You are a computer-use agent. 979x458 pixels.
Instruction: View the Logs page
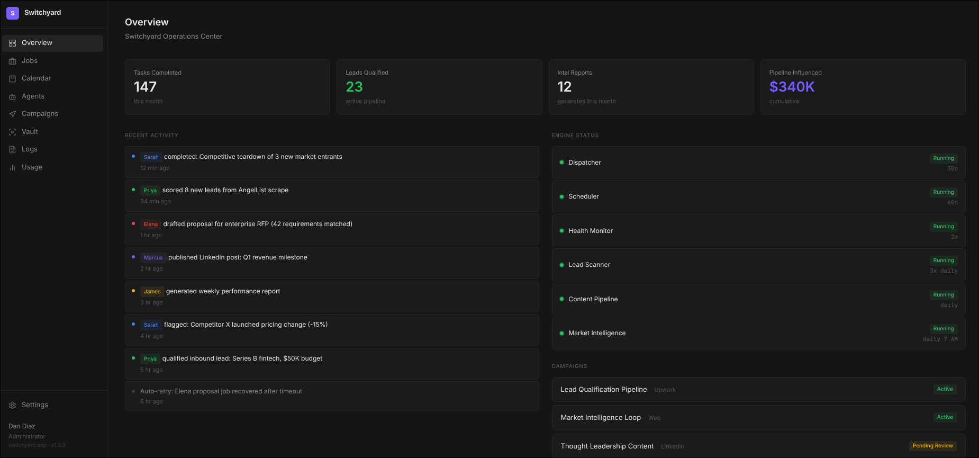[x=52, y=149]
